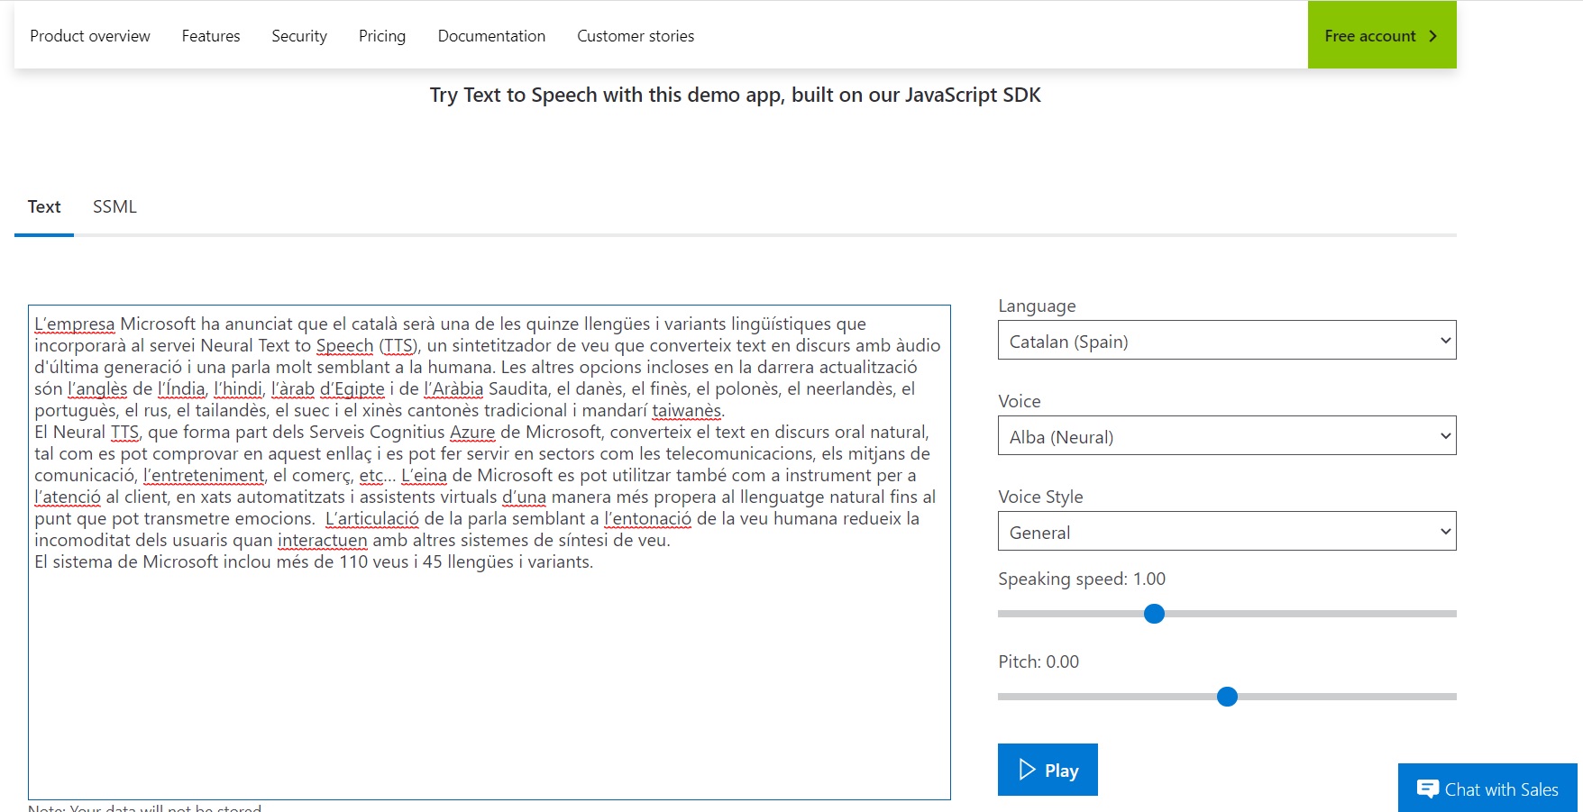Screen dimensions: 1583x812
Task: Click inside the Catalan text input area
Action: tap(489, 676)
